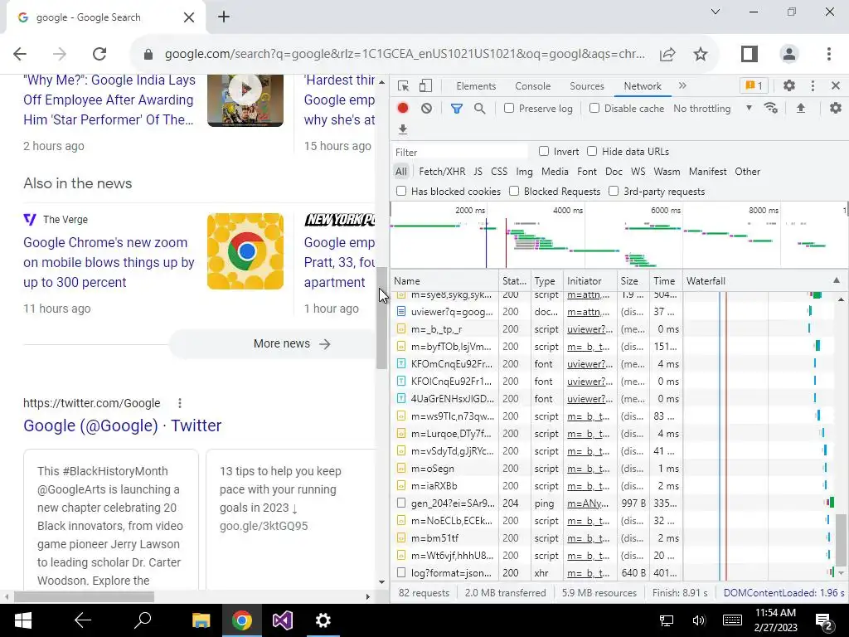This screenshot has width=849, height=637.
Task: Click the Chrome address bar URL
Action: click(405, 54)
